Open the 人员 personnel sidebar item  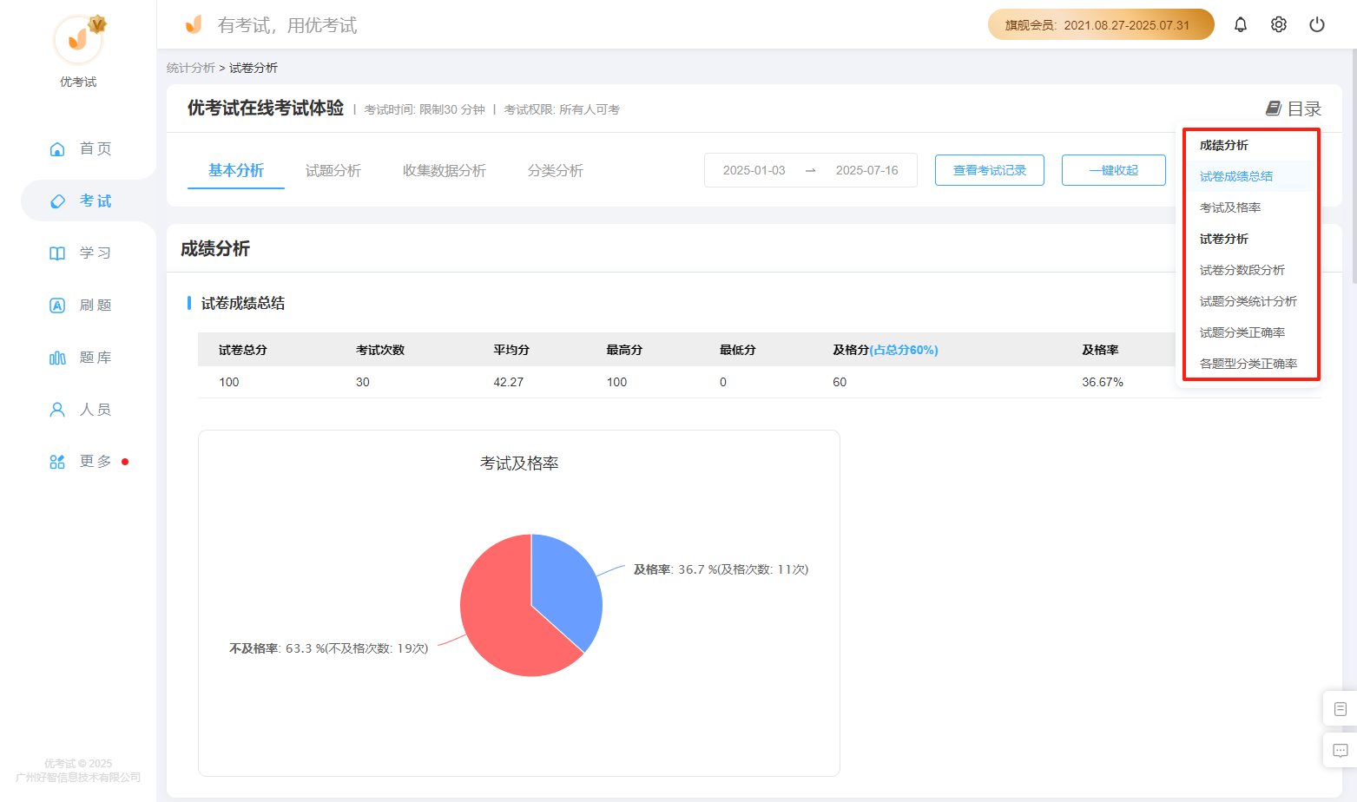click(80, 409)
